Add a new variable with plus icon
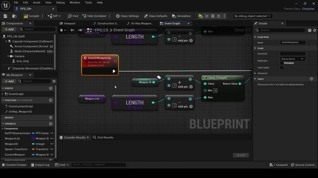The height and width of the screenshot is (178, 318). coord(51,124)
